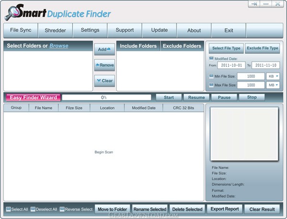The image size is (287, 219).
Task: Remove a folder with the Remove button
Action: tap(104, 65)
